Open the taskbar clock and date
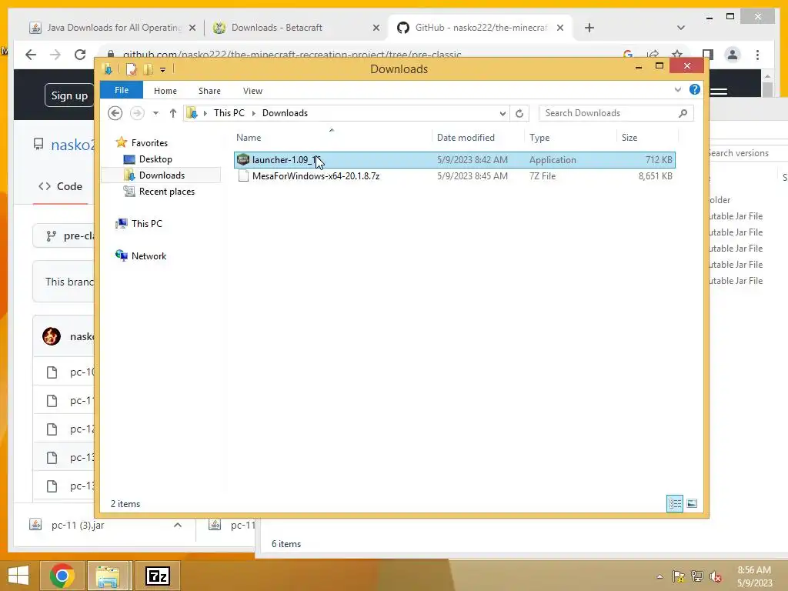Screen dimensions: 788x591 [x=754, y=576]
